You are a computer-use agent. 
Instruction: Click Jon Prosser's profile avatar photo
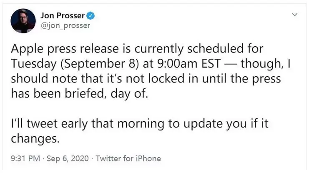(23, 21)
